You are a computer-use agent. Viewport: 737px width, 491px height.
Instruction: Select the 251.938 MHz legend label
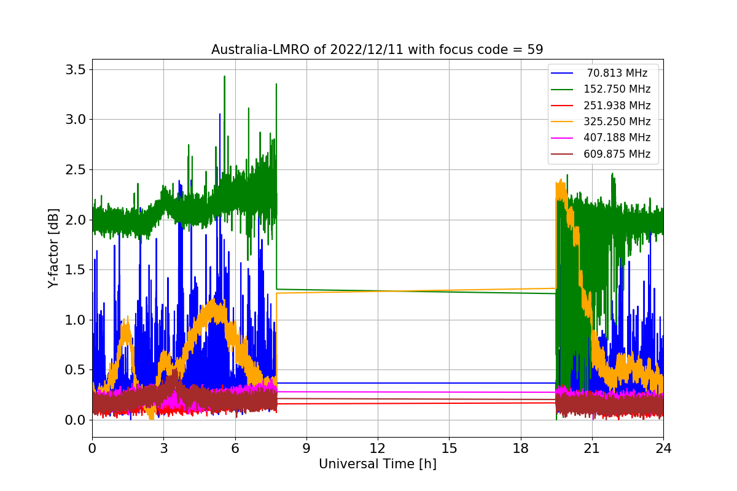(x=617, y=106)
